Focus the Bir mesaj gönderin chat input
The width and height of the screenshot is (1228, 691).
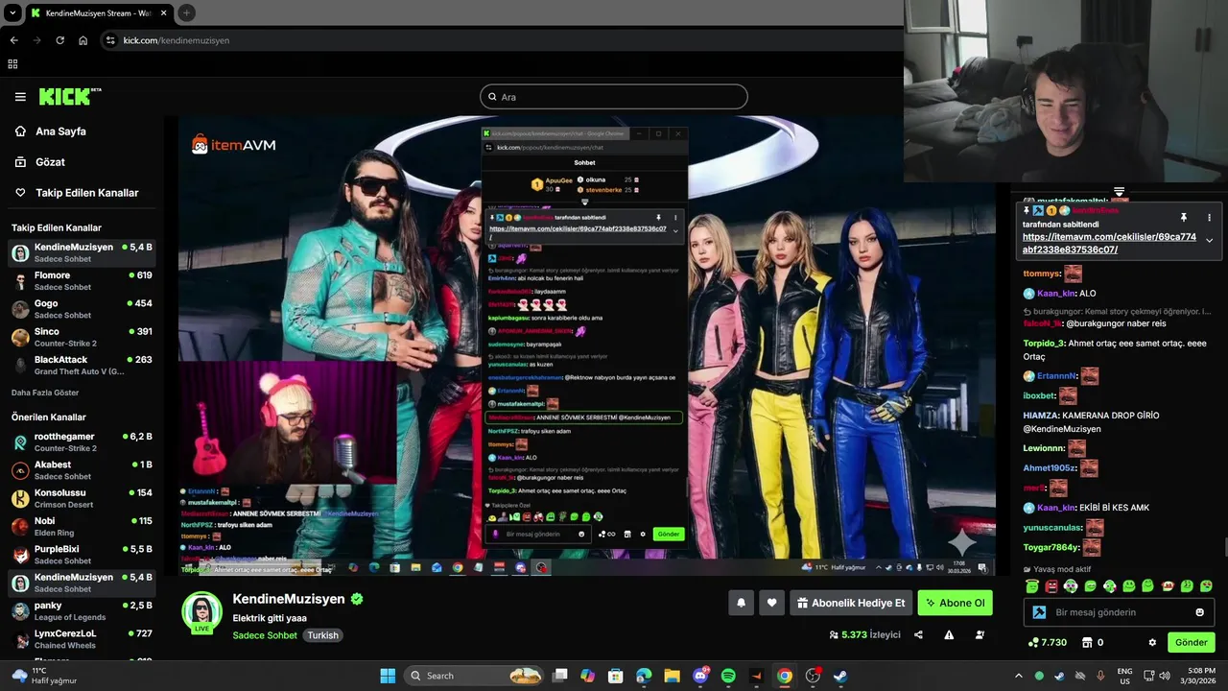click(1118, 612)
